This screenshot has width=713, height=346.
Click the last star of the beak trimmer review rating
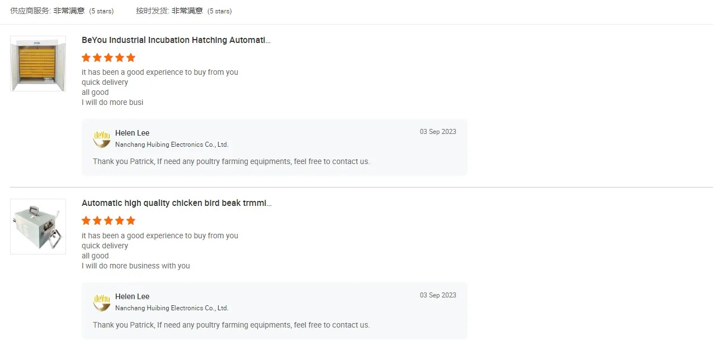pos(131,220)
